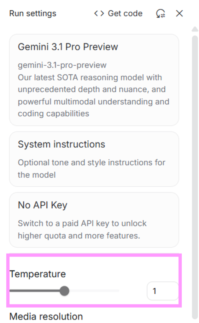Close the Run settings panel
The image size is (199, 323).
[179, 14]
